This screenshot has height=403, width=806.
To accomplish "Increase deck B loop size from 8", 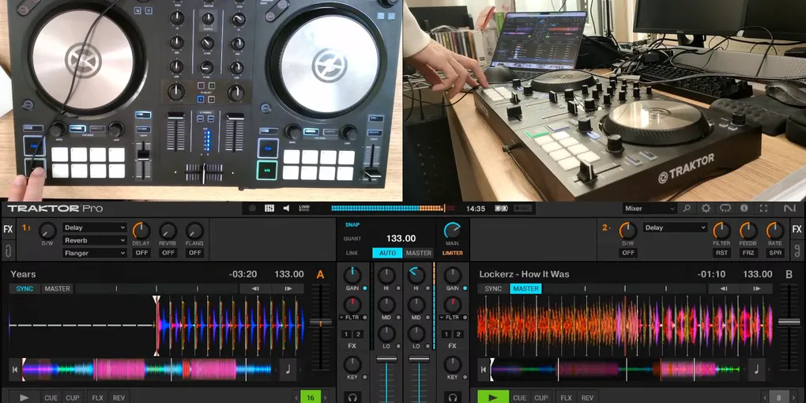I will click(x=793, y=397).
